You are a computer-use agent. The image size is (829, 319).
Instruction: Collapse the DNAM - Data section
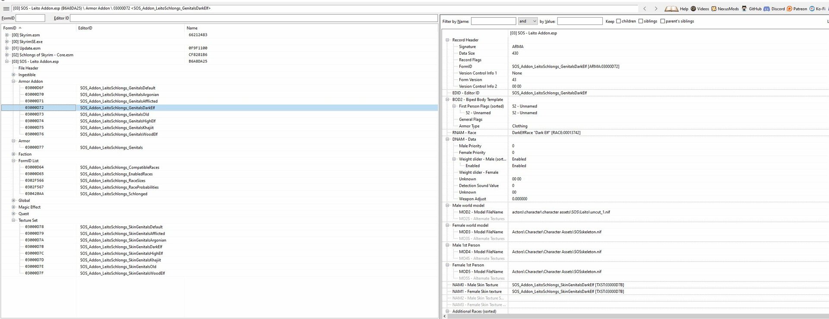(x=447, y=139)
